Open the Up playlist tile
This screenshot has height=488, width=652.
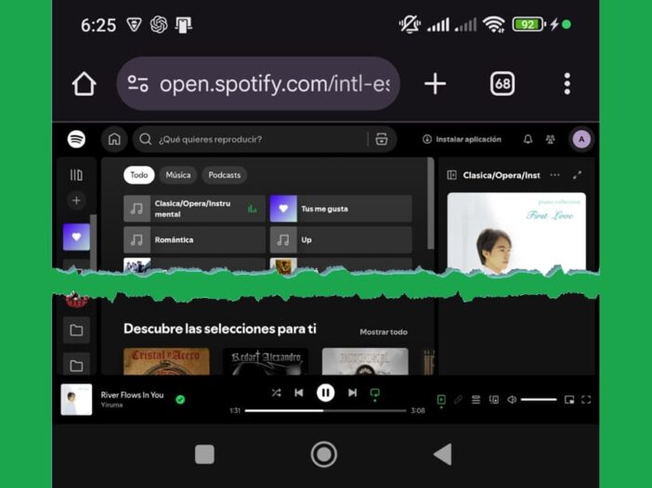tap(341, 239)
